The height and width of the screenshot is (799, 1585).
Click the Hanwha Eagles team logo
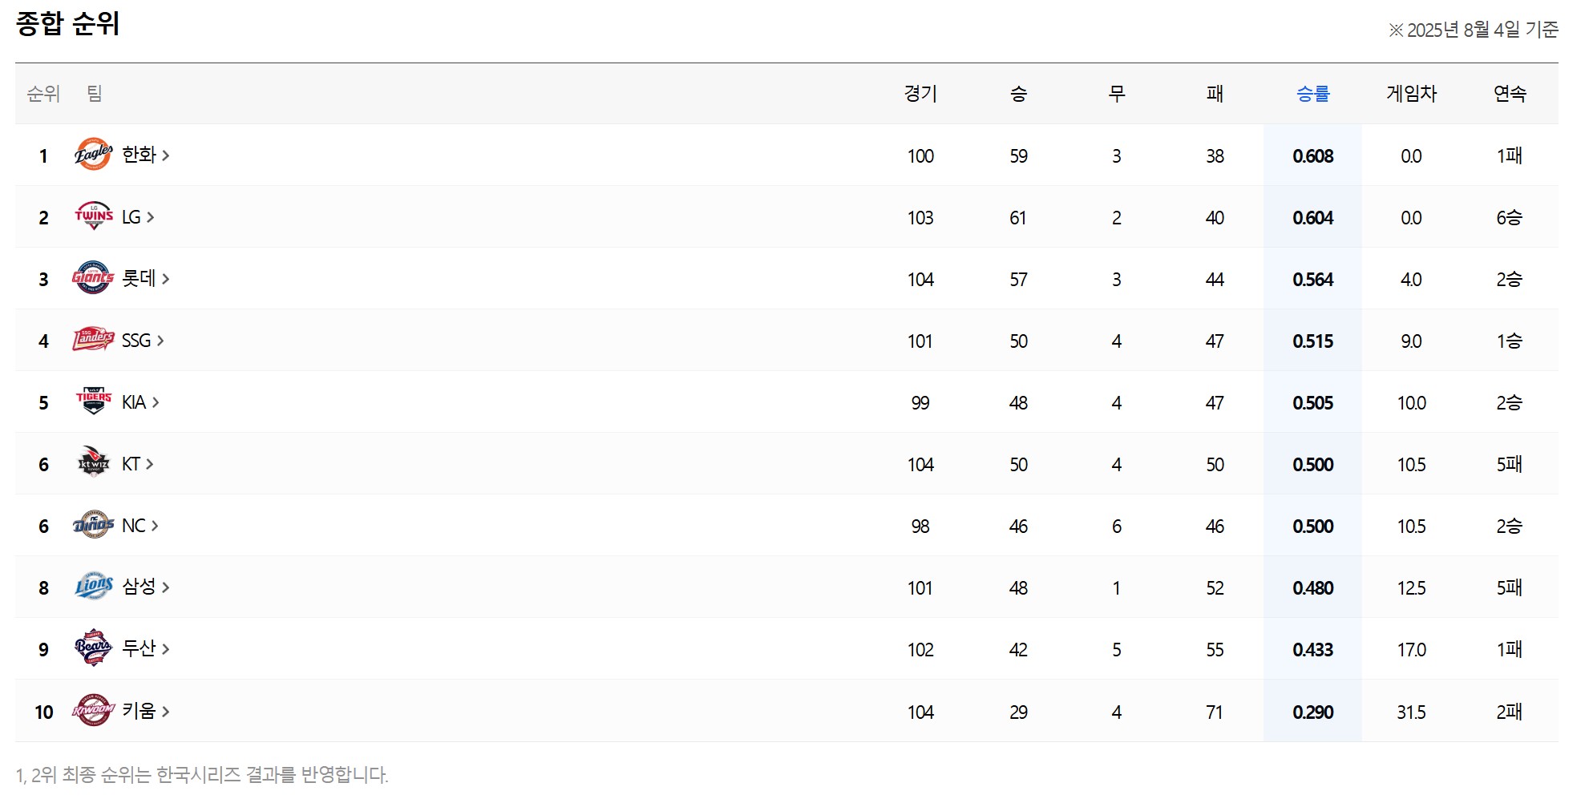[93, 155]
